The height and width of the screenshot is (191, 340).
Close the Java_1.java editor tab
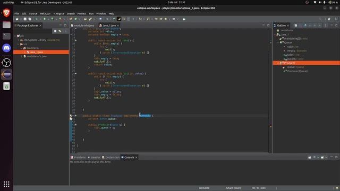[x=118, y=25]
